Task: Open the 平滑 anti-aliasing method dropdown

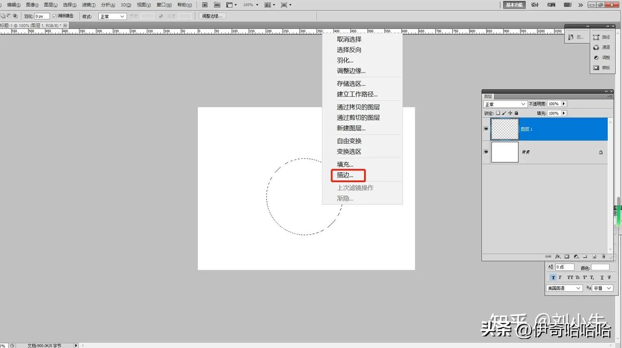Action: click(602, 288)
